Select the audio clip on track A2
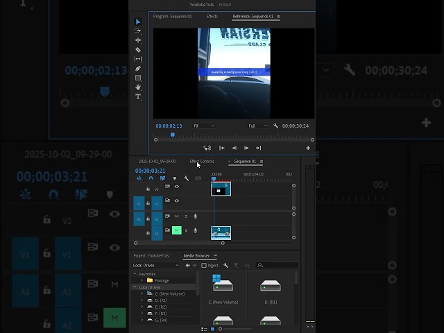 tap(221, 233)
